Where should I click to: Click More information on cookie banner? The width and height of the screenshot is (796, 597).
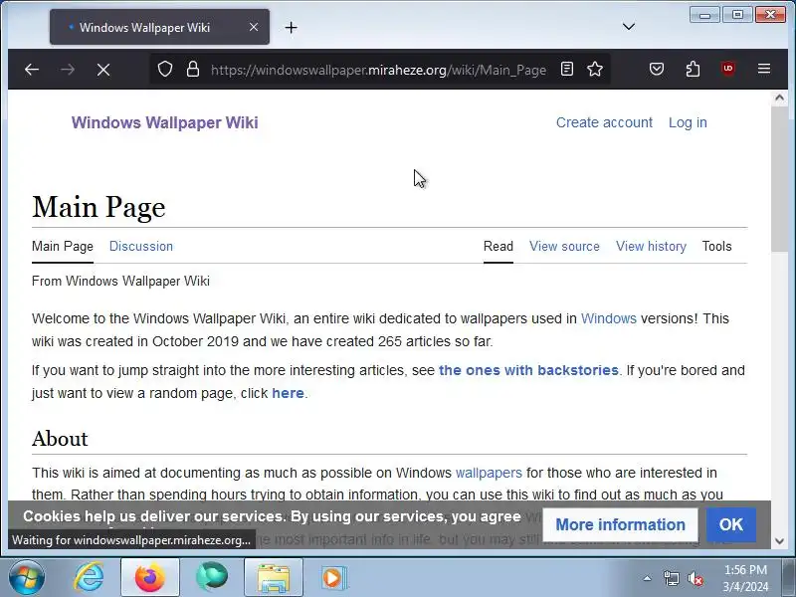tap(620, 524)
